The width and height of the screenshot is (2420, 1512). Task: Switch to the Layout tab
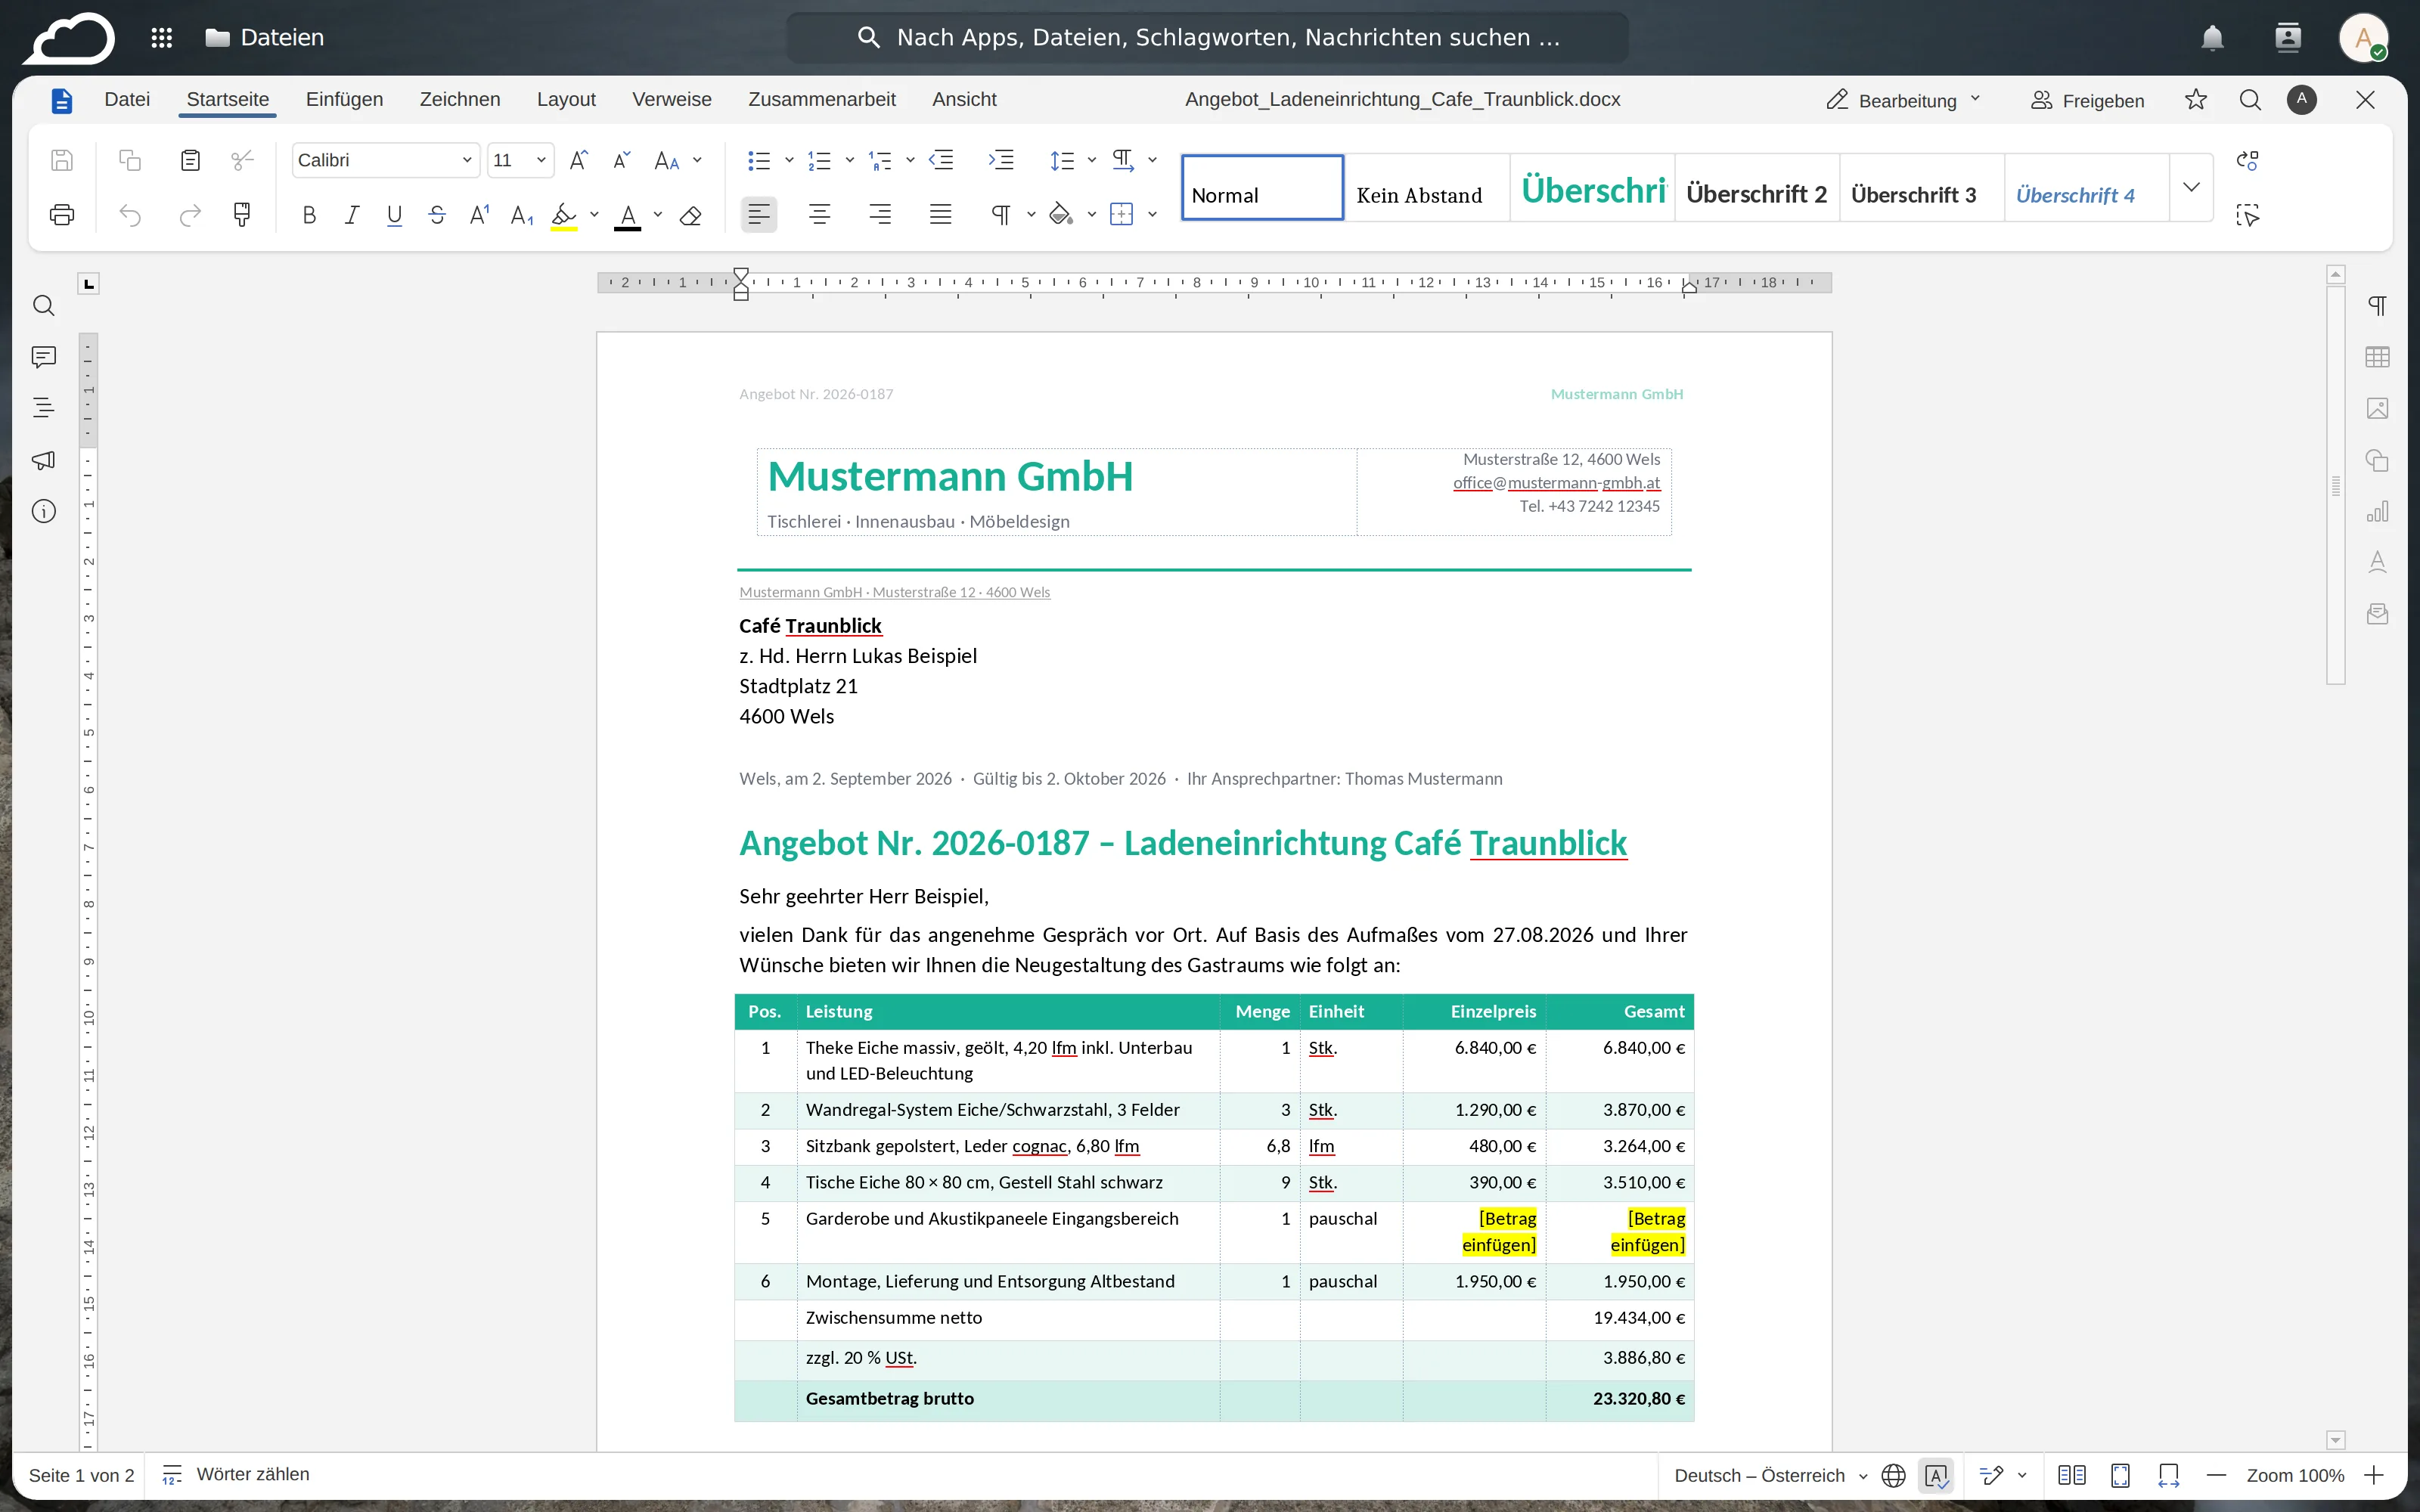click(566, 99)
